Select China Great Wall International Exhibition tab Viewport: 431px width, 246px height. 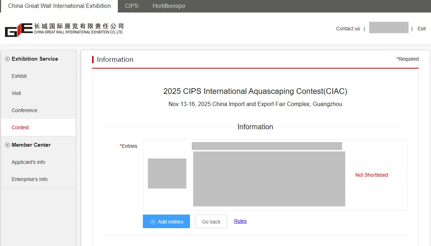[x=59, y=6]
